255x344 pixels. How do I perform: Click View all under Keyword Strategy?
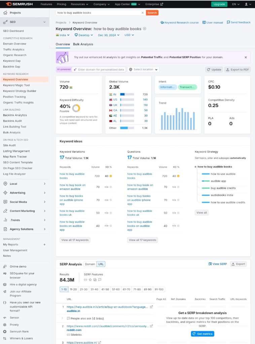[202, 213]
